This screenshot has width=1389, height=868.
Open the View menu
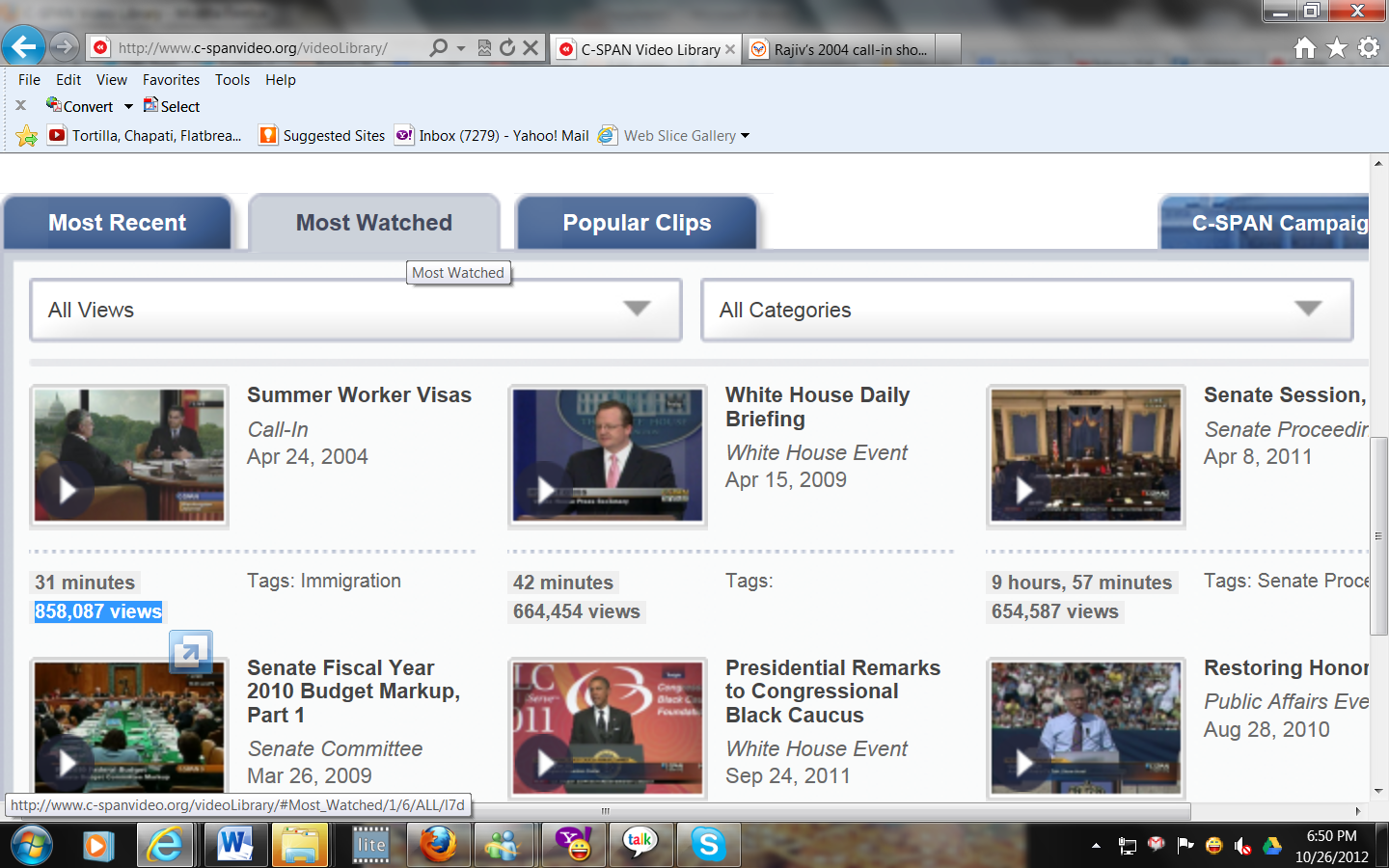pyautogui.click(x=112, y=80)
